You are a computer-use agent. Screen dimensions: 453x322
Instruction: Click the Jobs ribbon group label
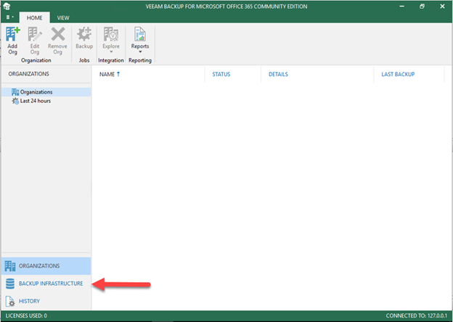point(84,60)
